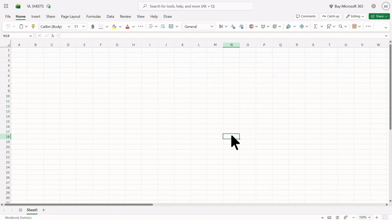Click the Delete cells icon
Viewport: 392px width, 220px height.
pyautogui.click(x=302, y=26)
